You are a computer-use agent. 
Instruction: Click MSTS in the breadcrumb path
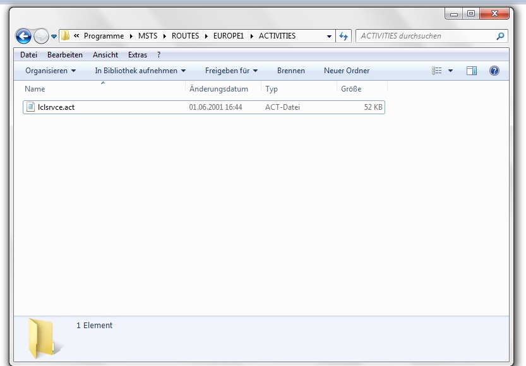[x=148, y=36]
